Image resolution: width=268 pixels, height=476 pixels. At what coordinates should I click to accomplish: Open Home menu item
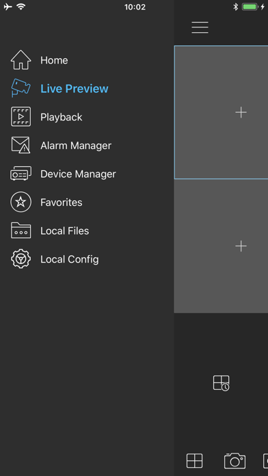pyautogui.click(x=54, y=60)
